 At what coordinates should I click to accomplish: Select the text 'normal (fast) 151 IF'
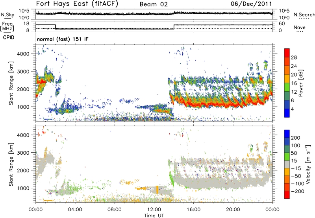point(63,39)
